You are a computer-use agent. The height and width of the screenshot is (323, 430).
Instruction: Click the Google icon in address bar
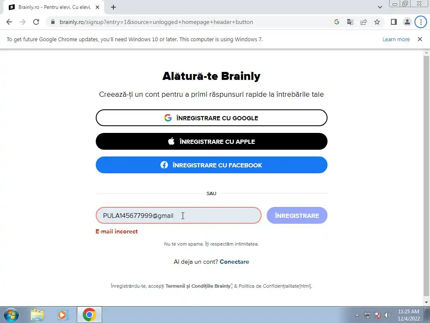tap(337, 22)
